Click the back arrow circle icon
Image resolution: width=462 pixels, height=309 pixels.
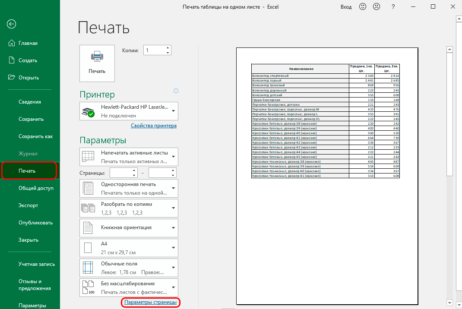[x=12, y=24]
